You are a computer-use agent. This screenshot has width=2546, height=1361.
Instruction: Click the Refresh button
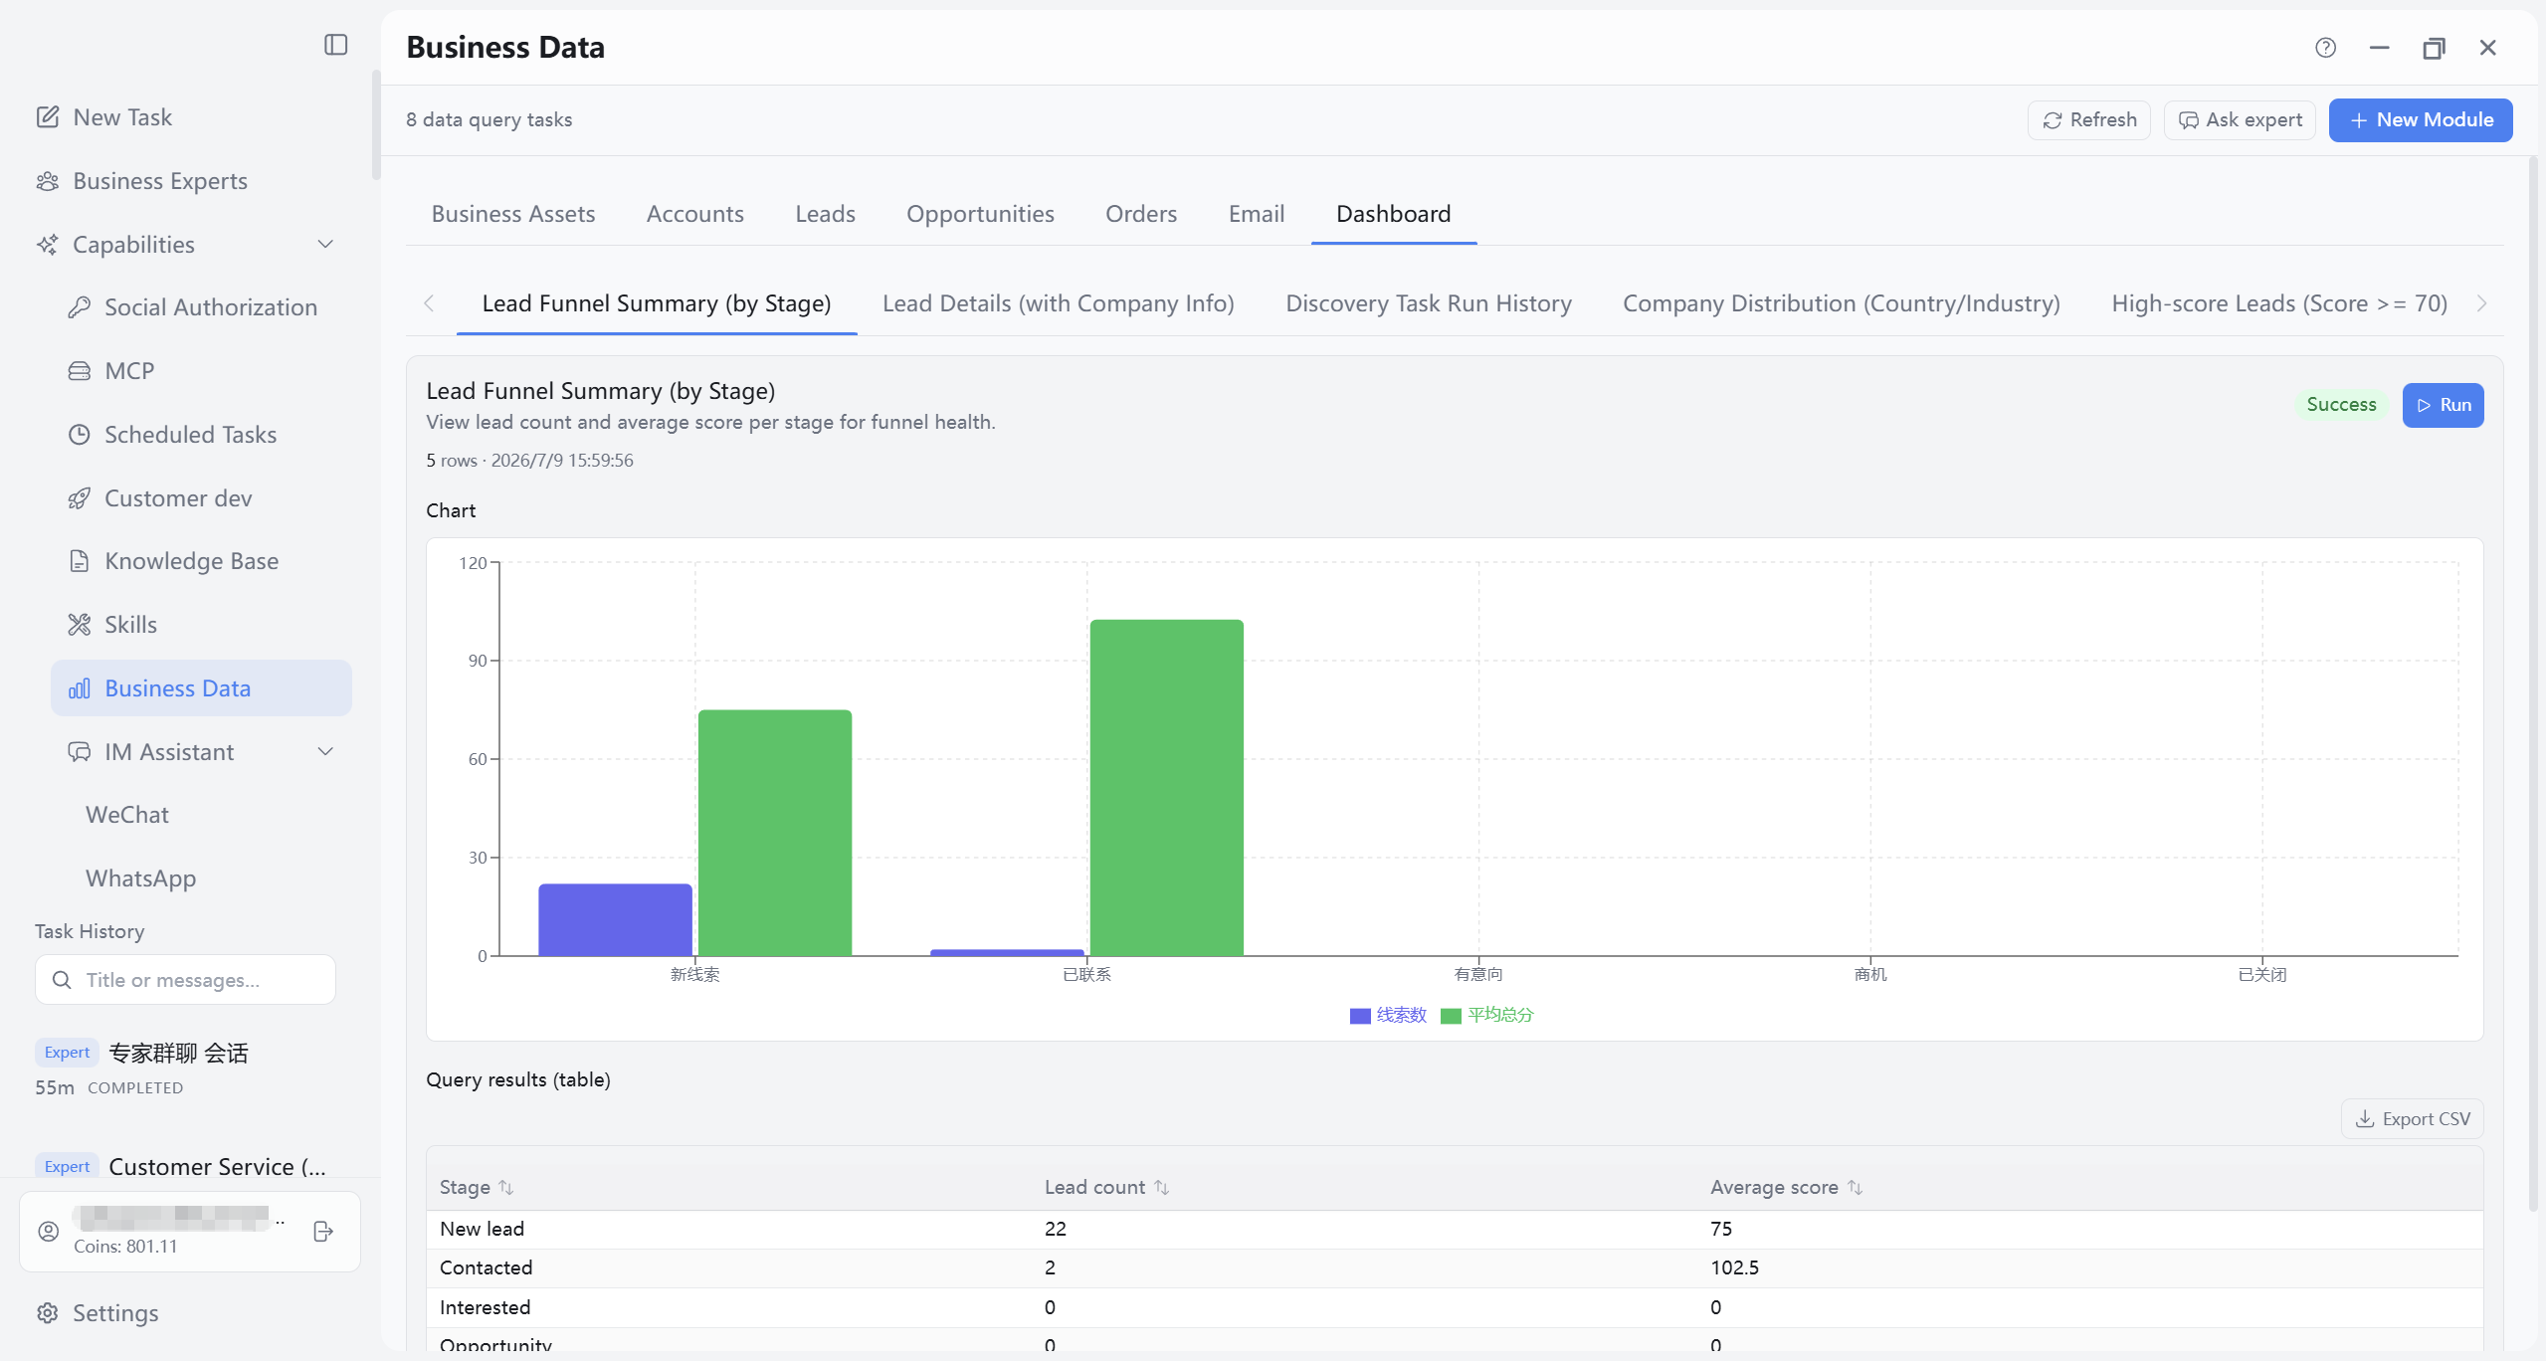tap(2089, 120)
